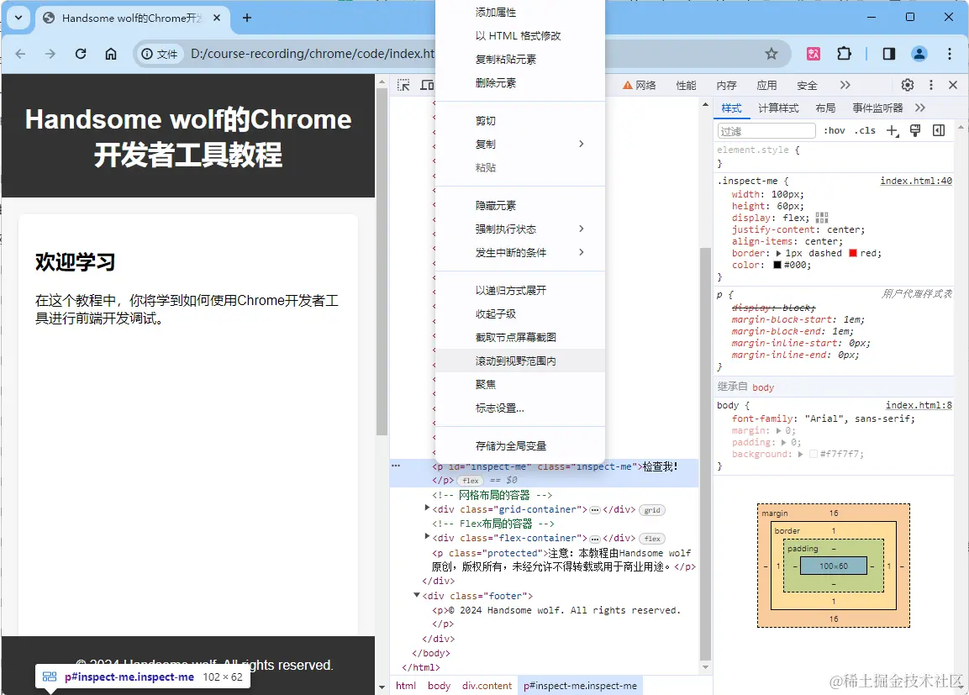Select the inspect element picker icon

(403, 85)
